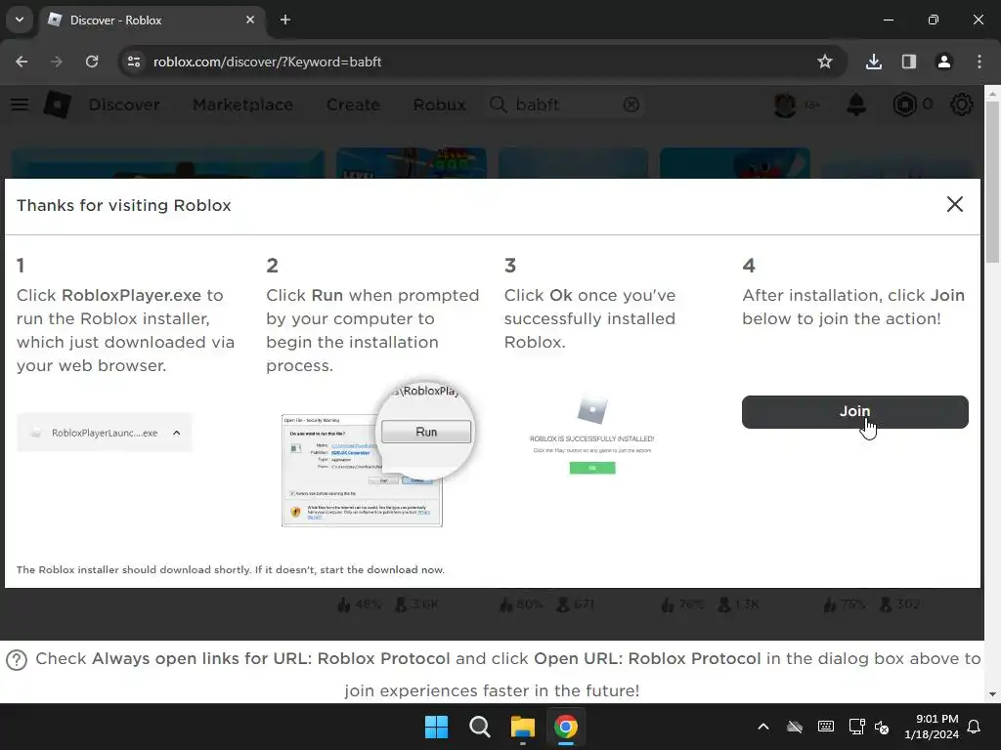Open Create in Roblox navigation
The image size is (1001, 750).
click(x=353, y=104)
